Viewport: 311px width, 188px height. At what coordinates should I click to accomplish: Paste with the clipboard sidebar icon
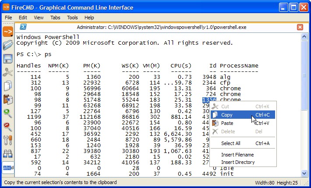[x=8, y=99]
